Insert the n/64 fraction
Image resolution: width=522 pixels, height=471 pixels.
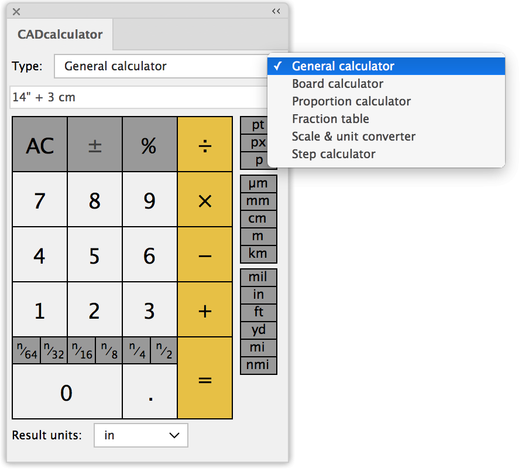(27, 351)
